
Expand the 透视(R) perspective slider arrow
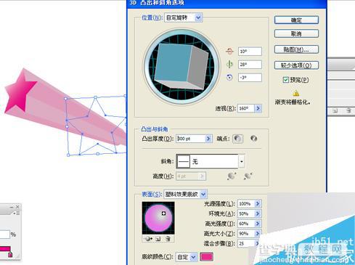point(258,108)
